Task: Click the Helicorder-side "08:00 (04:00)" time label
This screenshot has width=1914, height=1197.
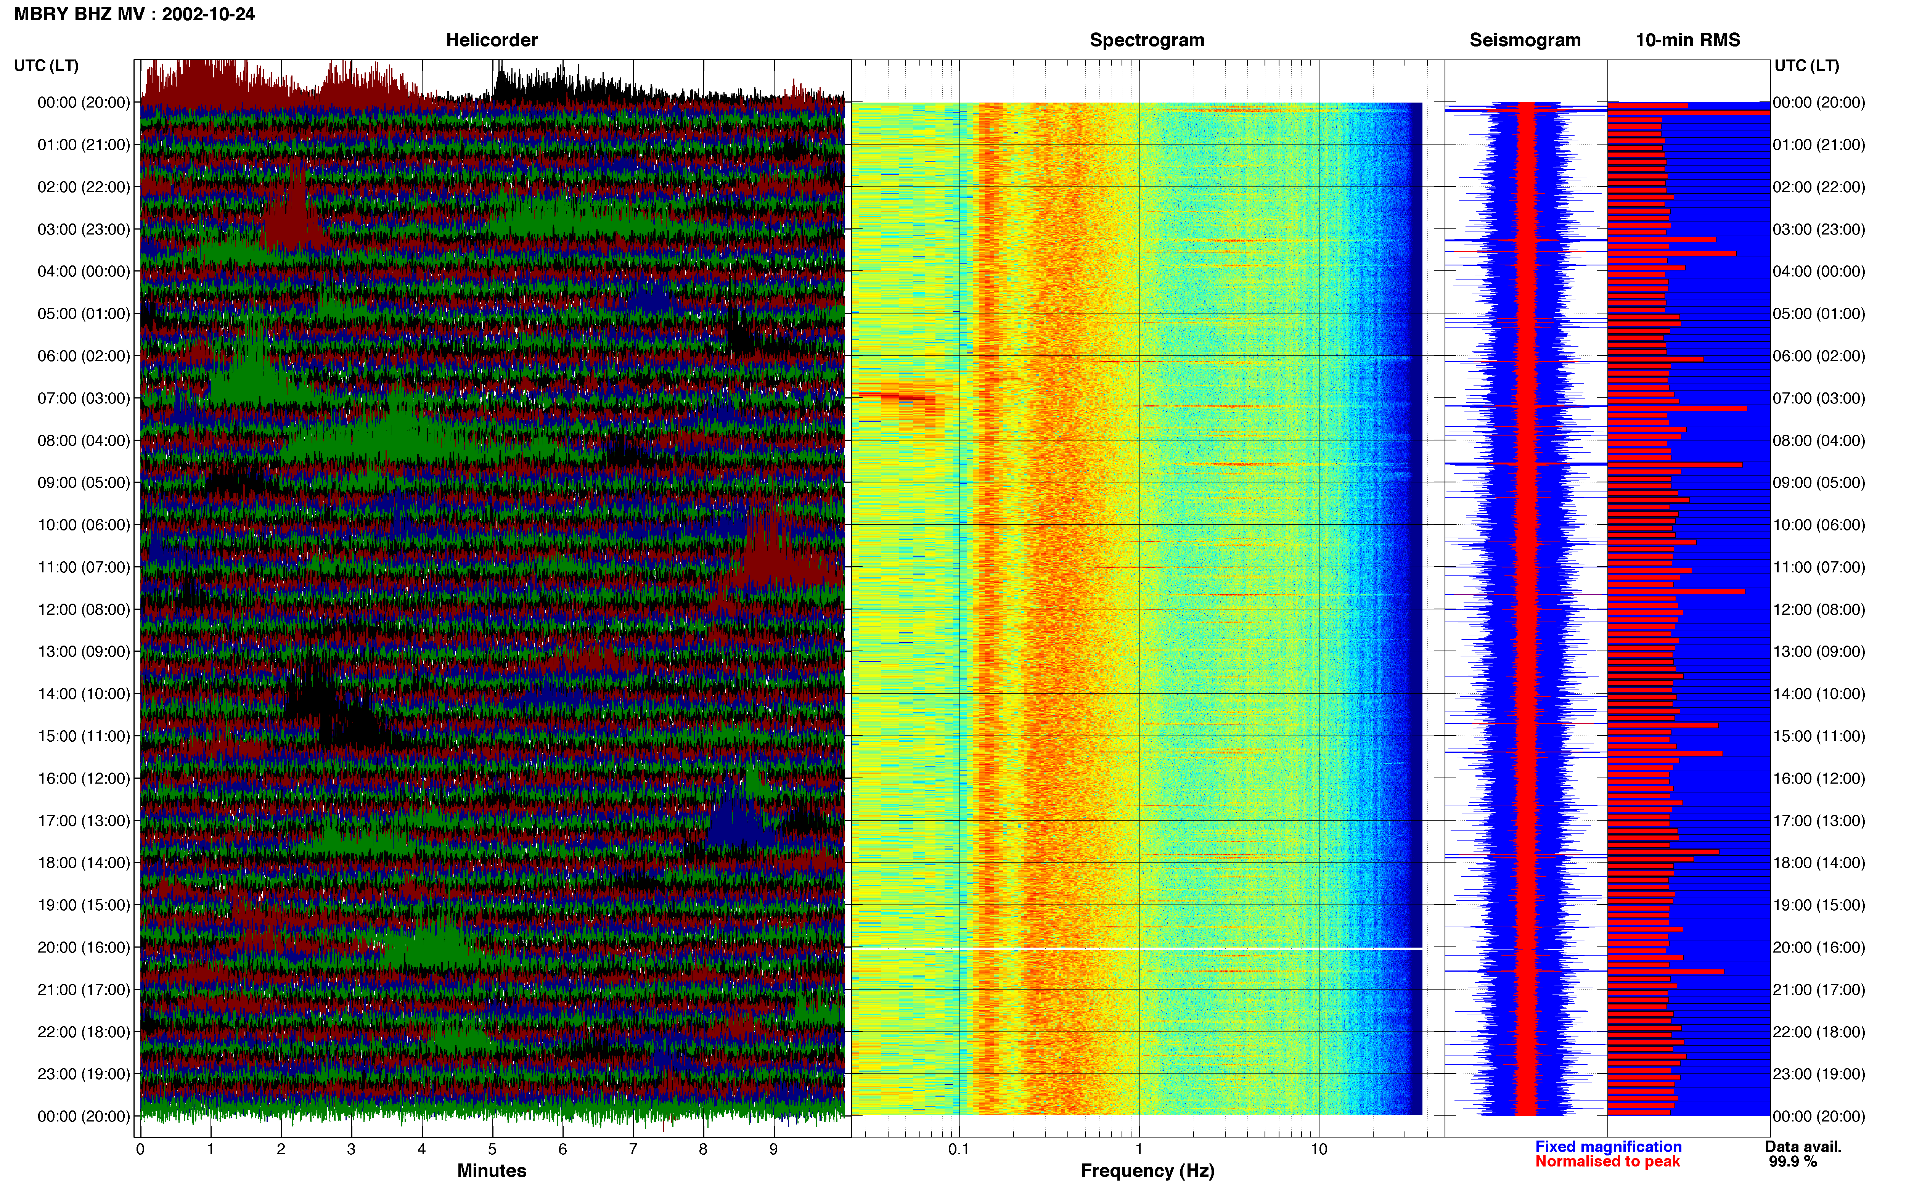Action: (x=83, y=440)
